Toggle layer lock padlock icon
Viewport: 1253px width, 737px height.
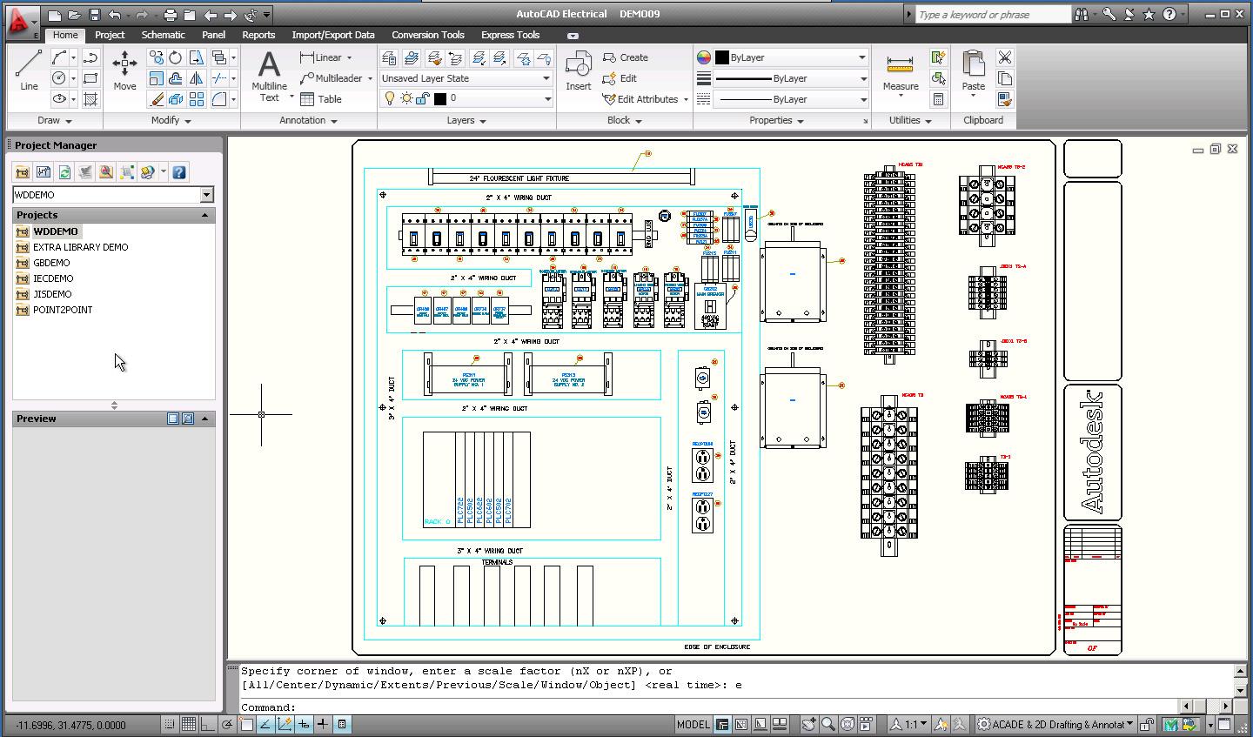(x=423, y=99)
